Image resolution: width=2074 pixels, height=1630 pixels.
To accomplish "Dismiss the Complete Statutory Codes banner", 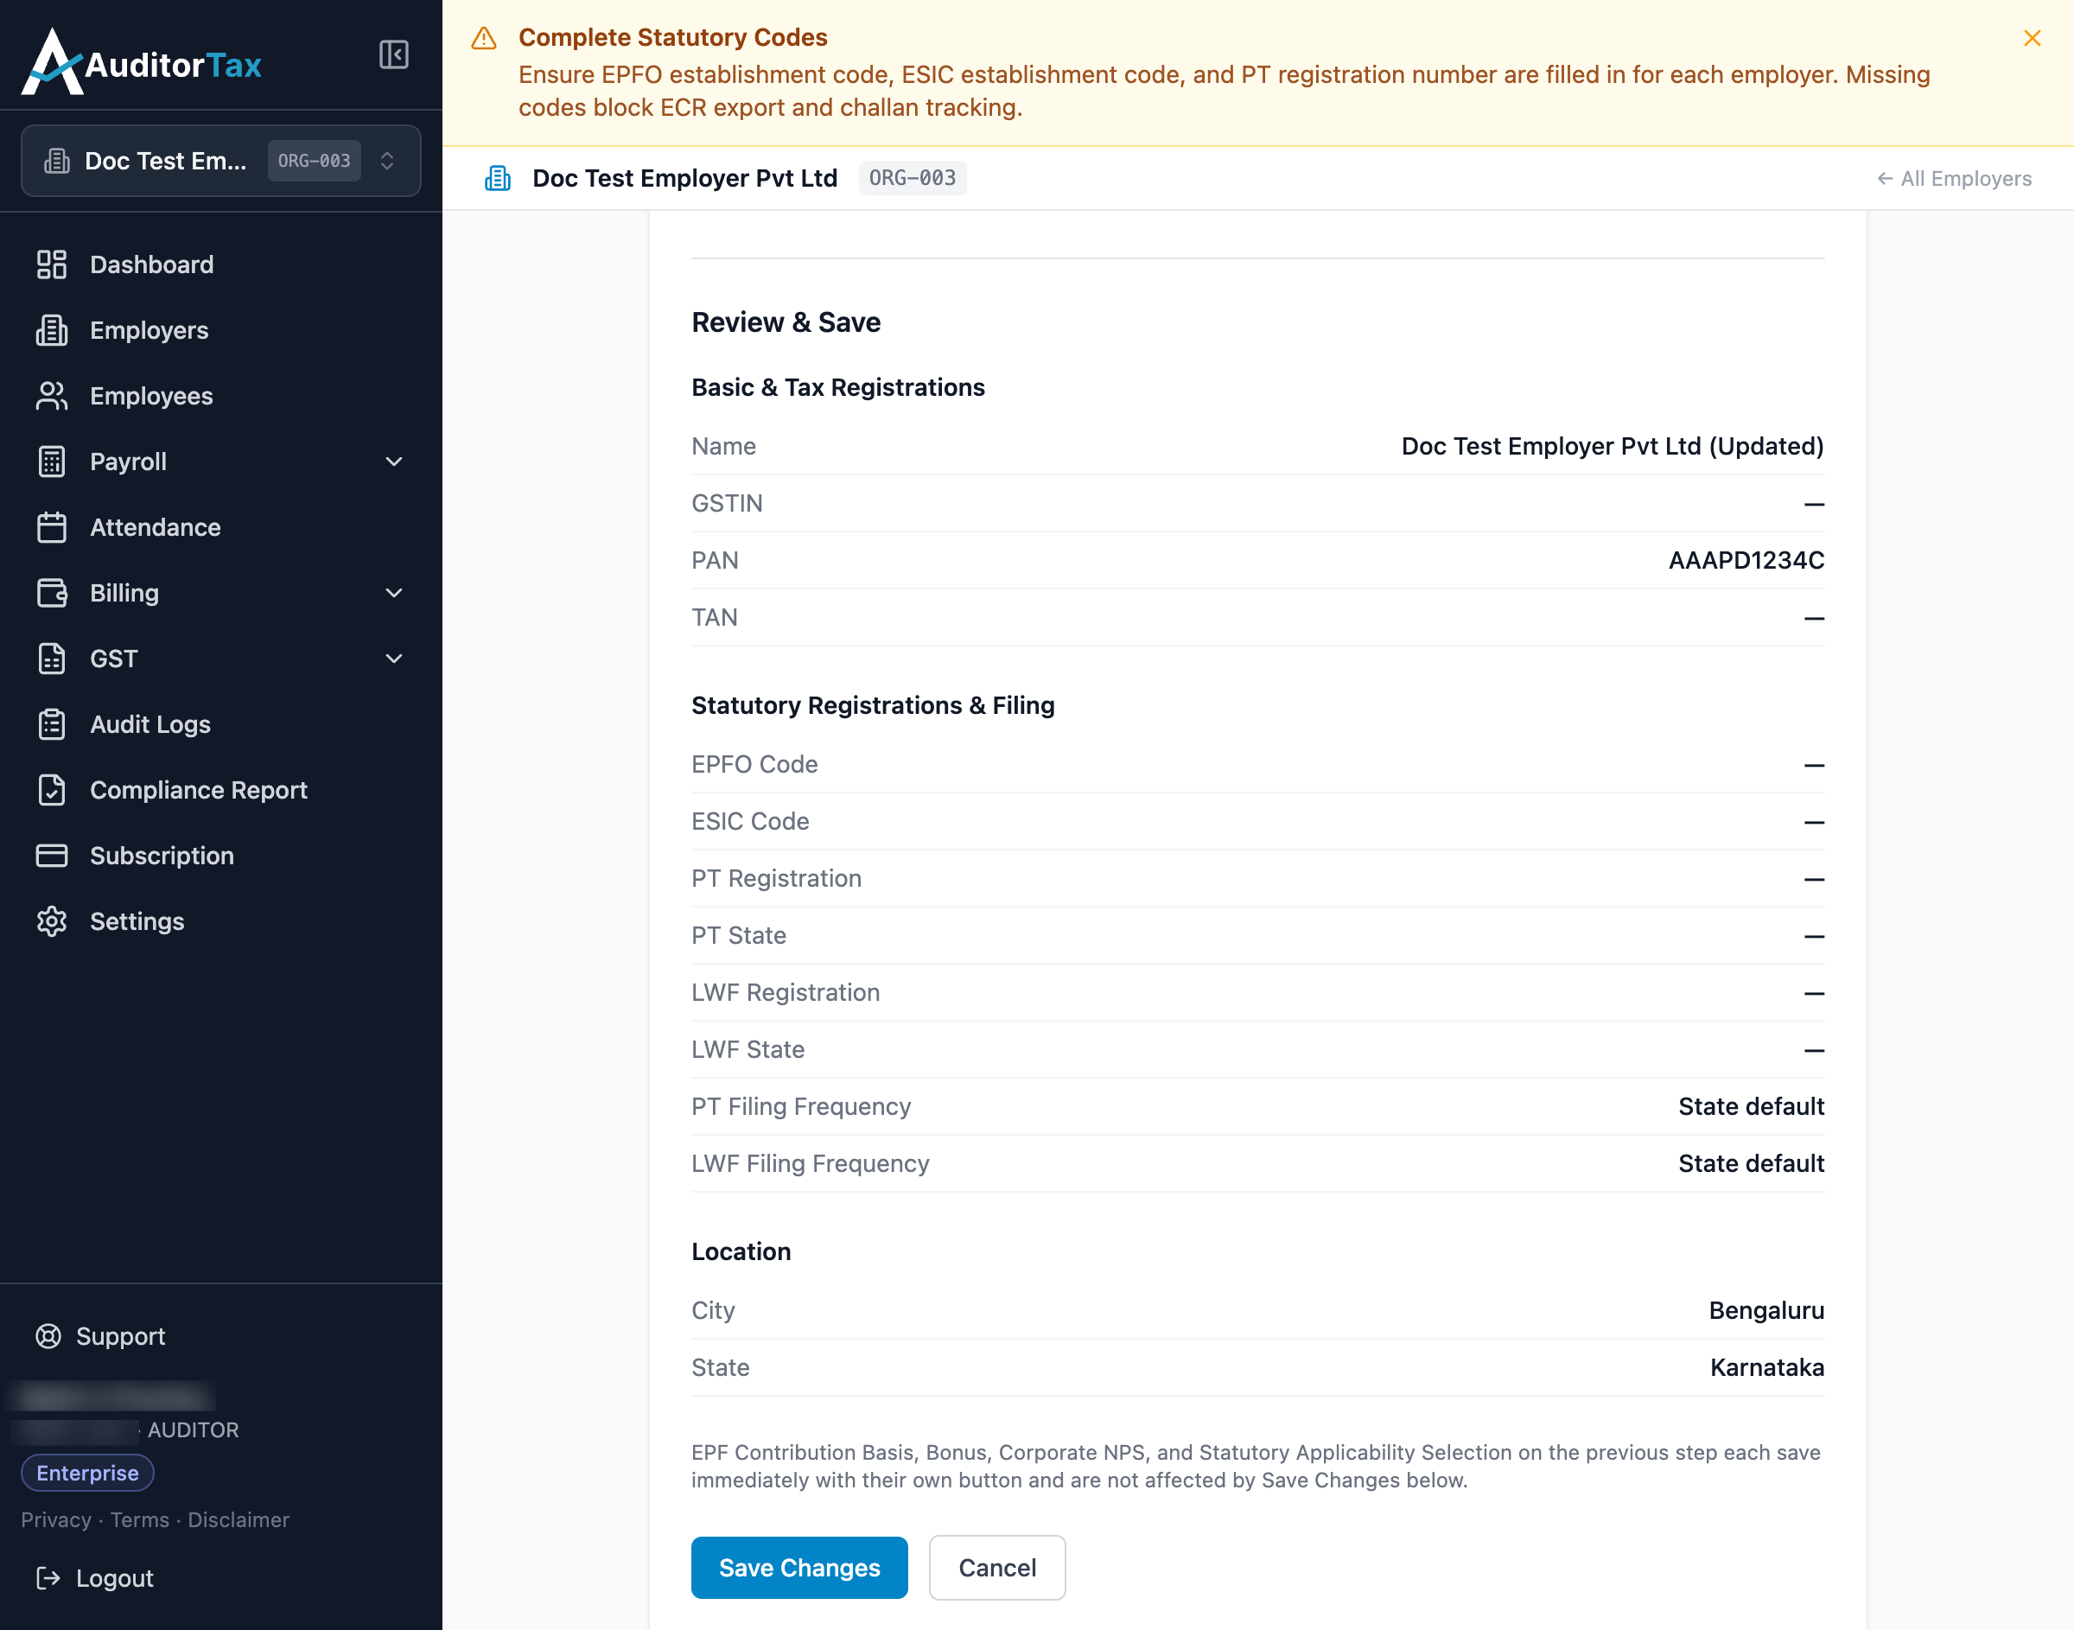I will pyautogui.click(x=2032, y=38).
